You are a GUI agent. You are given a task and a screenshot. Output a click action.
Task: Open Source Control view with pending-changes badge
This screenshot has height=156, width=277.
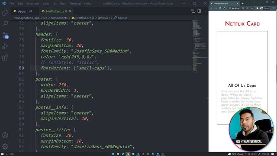[5, 35]
